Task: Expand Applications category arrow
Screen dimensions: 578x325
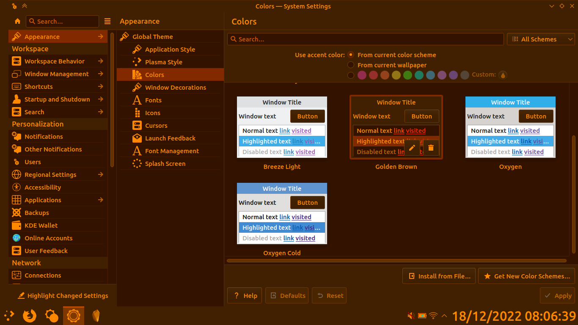Action: click(x=100, y=200)
